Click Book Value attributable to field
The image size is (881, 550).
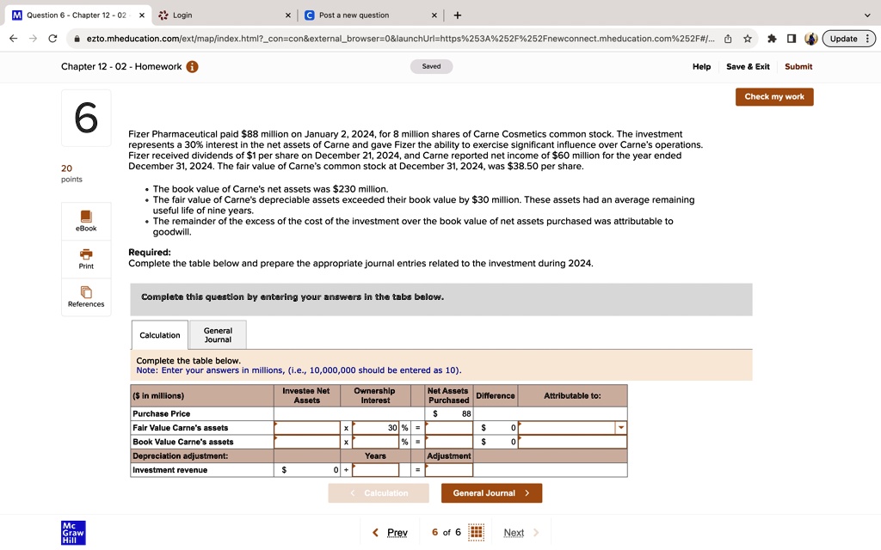click(572, 442)
